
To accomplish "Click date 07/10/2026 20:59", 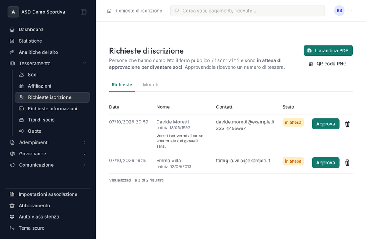I will point(129,122).
